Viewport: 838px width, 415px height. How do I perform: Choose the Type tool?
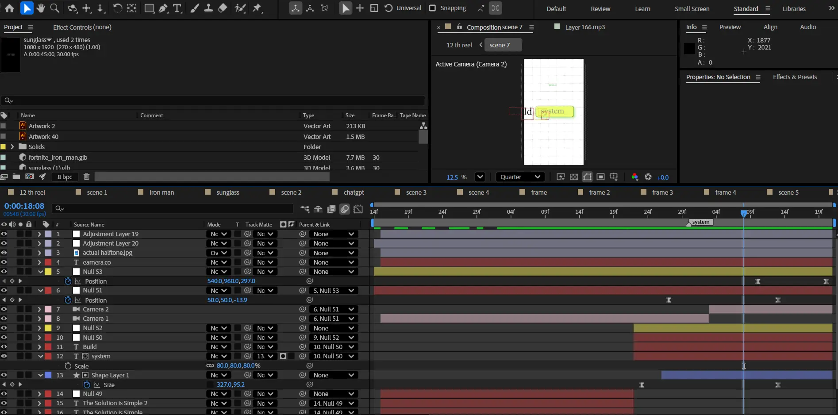177,8
